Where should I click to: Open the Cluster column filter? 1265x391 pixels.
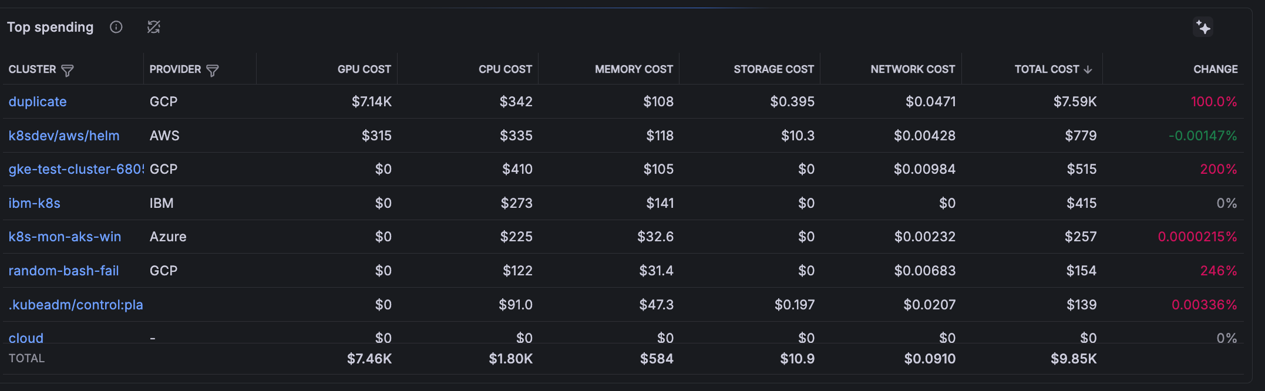click(x=68, y=70)
